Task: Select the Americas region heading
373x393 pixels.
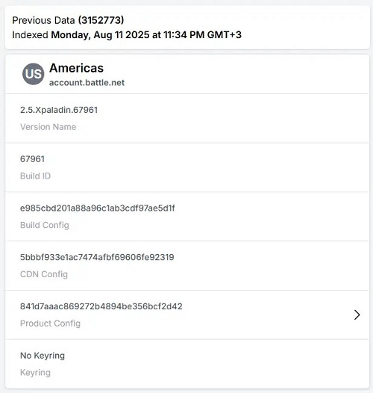Action: 76,68
